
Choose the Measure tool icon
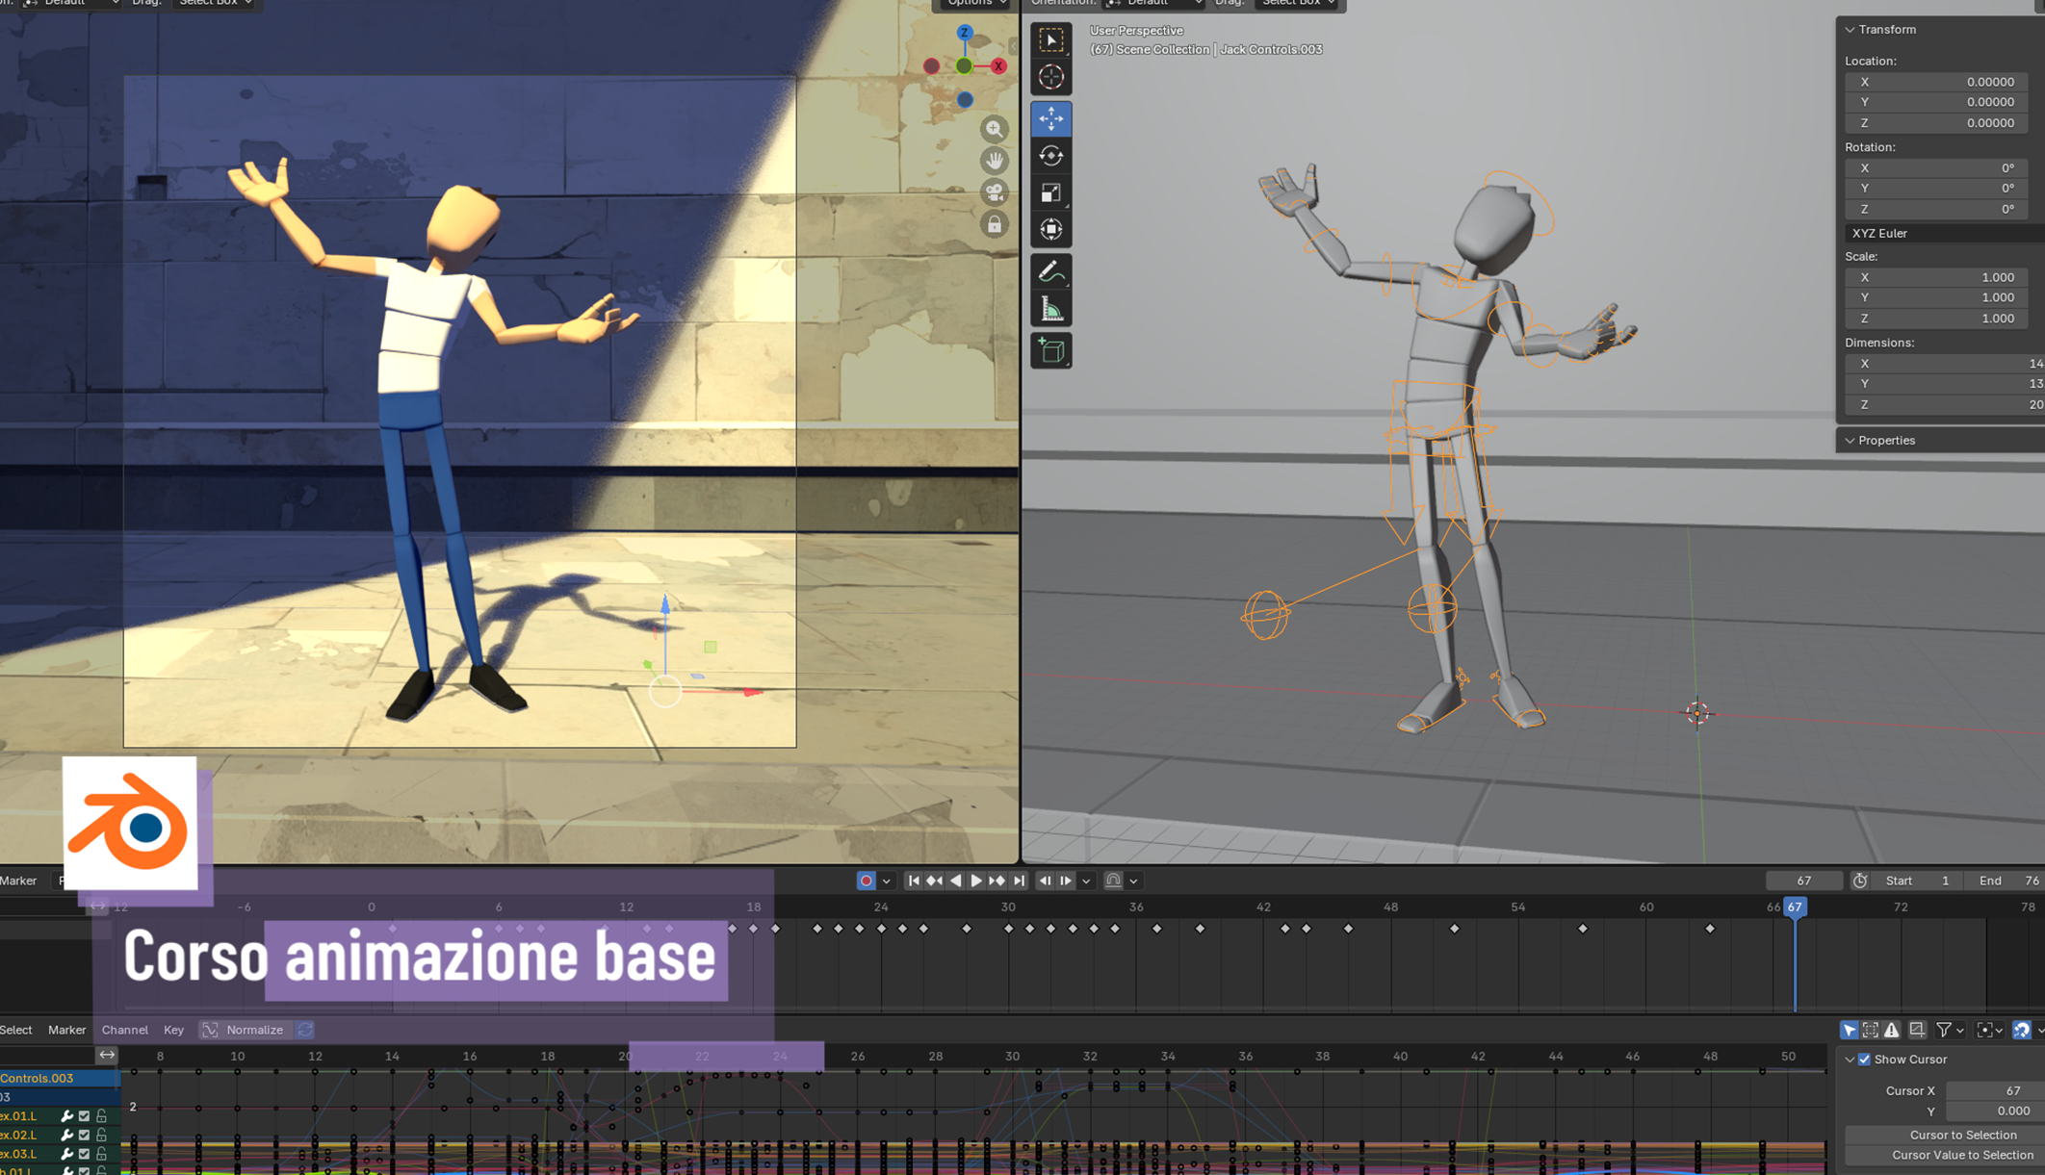pyautogui.click(x=1050, y=310)
